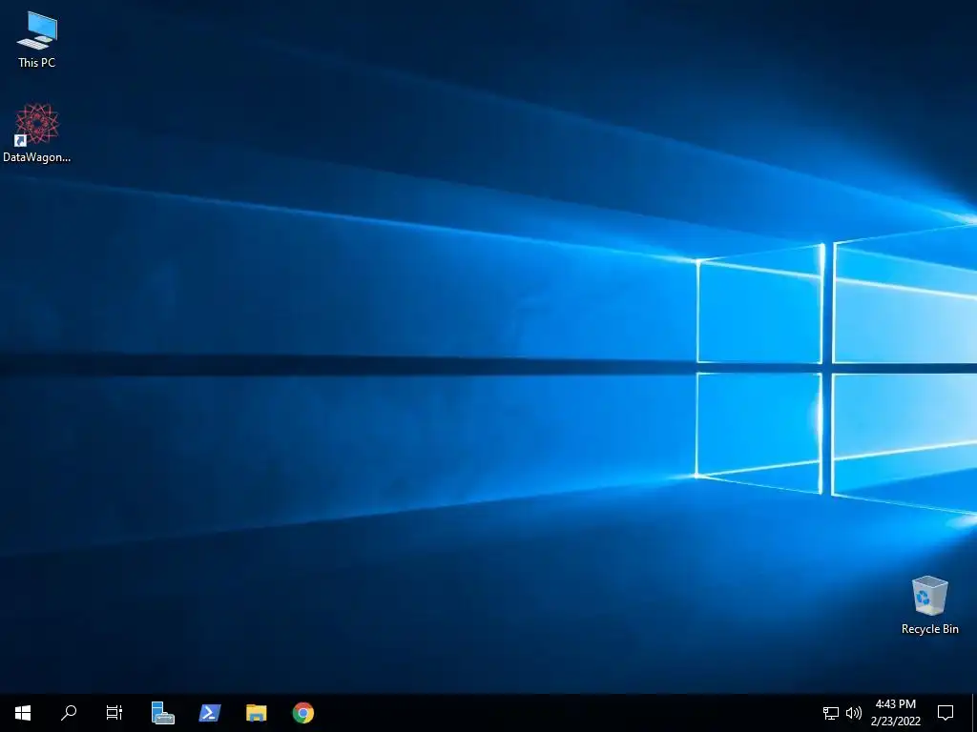The width and height of the screenshot is (977, 732).
Task: Launch Windows PowerShell from the taskbar
Action: (x=209, y=713)
